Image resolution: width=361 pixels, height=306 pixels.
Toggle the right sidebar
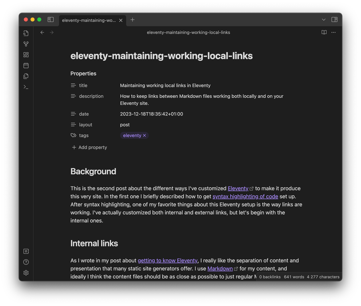[x=334, y=20]
